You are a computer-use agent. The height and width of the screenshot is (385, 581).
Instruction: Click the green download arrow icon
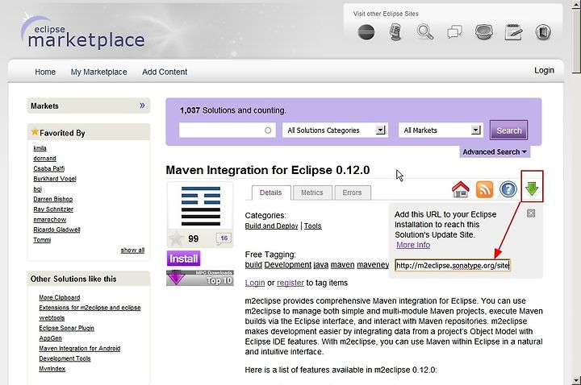[x=532, y=188]
